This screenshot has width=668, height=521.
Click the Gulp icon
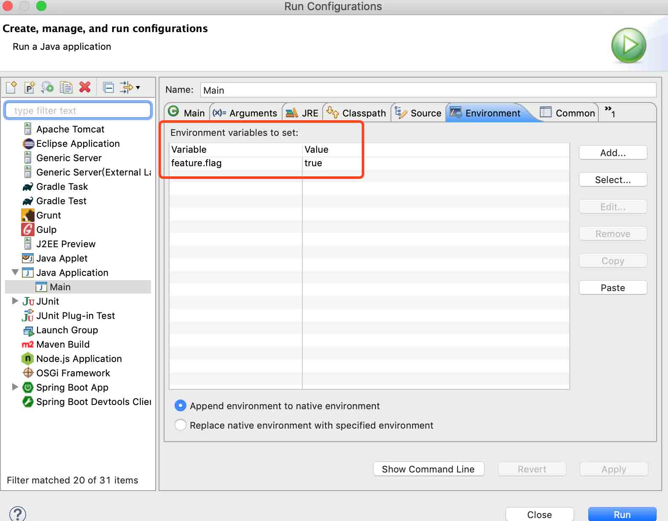coord(28,229)
